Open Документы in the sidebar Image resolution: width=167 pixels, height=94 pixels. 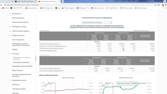pyautogui.click(x=16, y=85)
